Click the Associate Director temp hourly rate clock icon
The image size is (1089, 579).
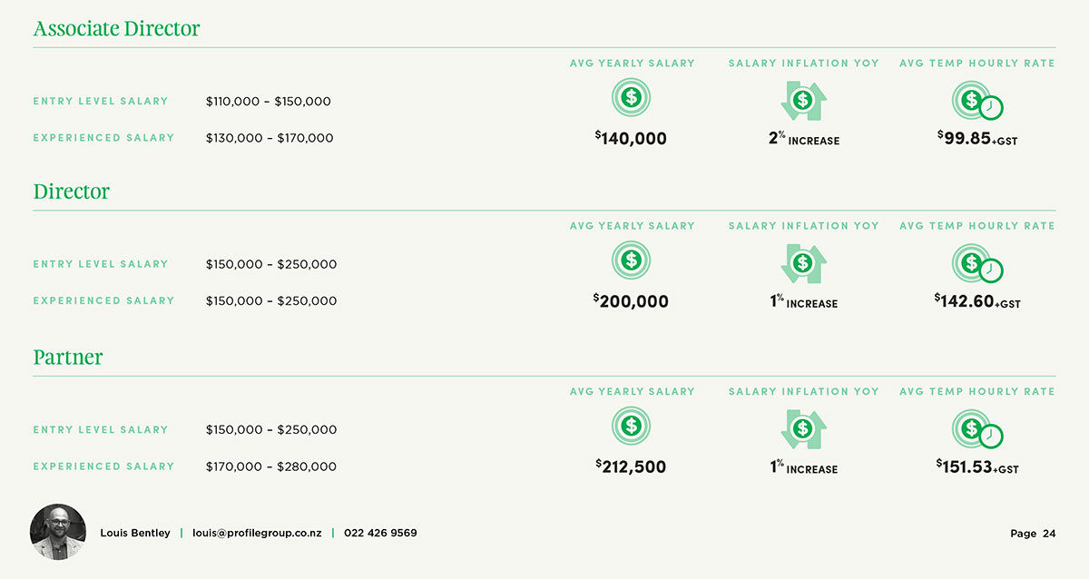pyautogui.click(x=977, y=101)
